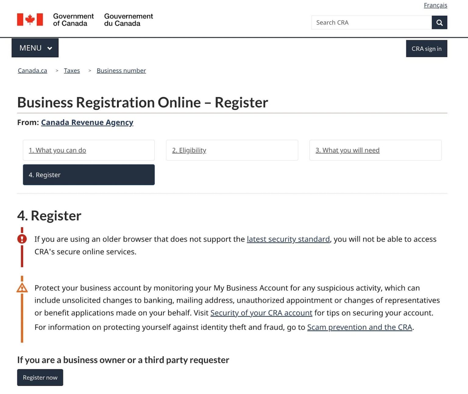Click the red exclamation alert icon

coord(21,239)
